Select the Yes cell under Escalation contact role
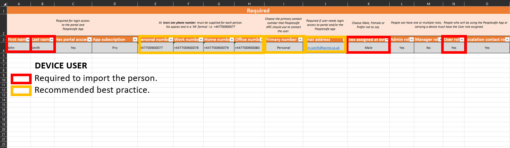 pos(487,47)
